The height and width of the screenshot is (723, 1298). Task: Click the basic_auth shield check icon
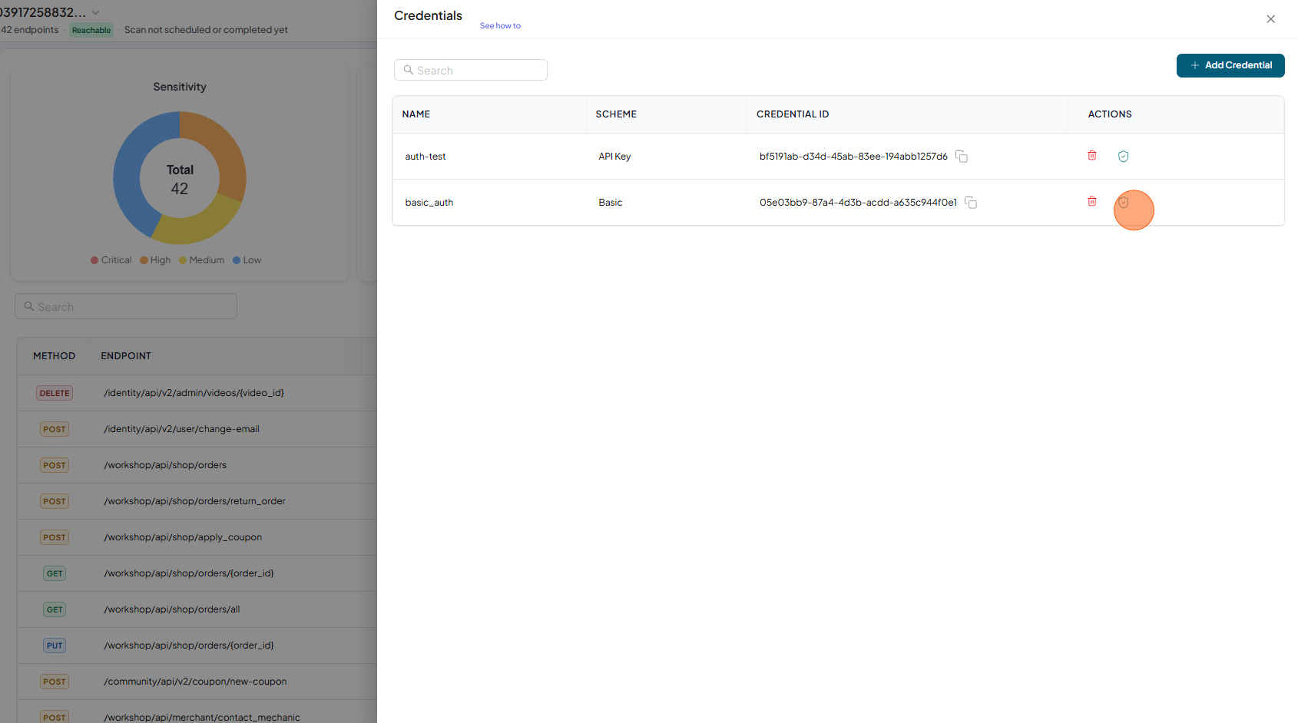[x=1123, y=203]
